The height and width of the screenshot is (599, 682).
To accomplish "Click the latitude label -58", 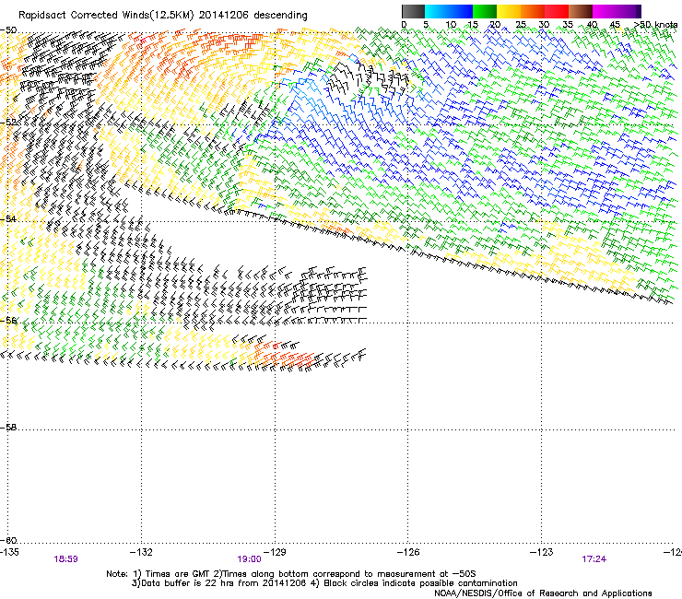I will 8,428.
